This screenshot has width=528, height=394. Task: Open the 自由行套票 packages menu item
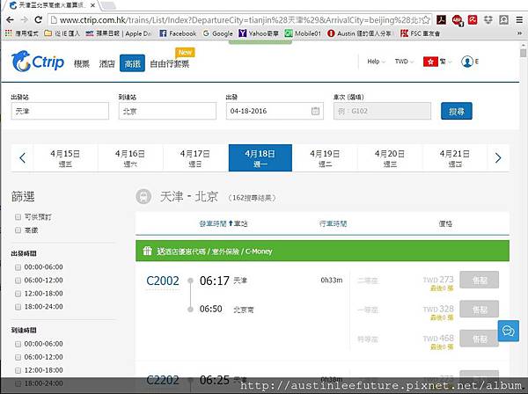169,63
